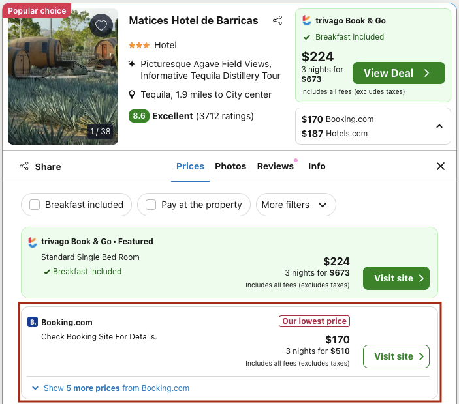
Task: Click Visit site for trivago Book & Go
Action: click(396, 278)
